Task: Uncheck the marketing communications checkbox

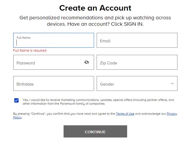Action: 16,100
